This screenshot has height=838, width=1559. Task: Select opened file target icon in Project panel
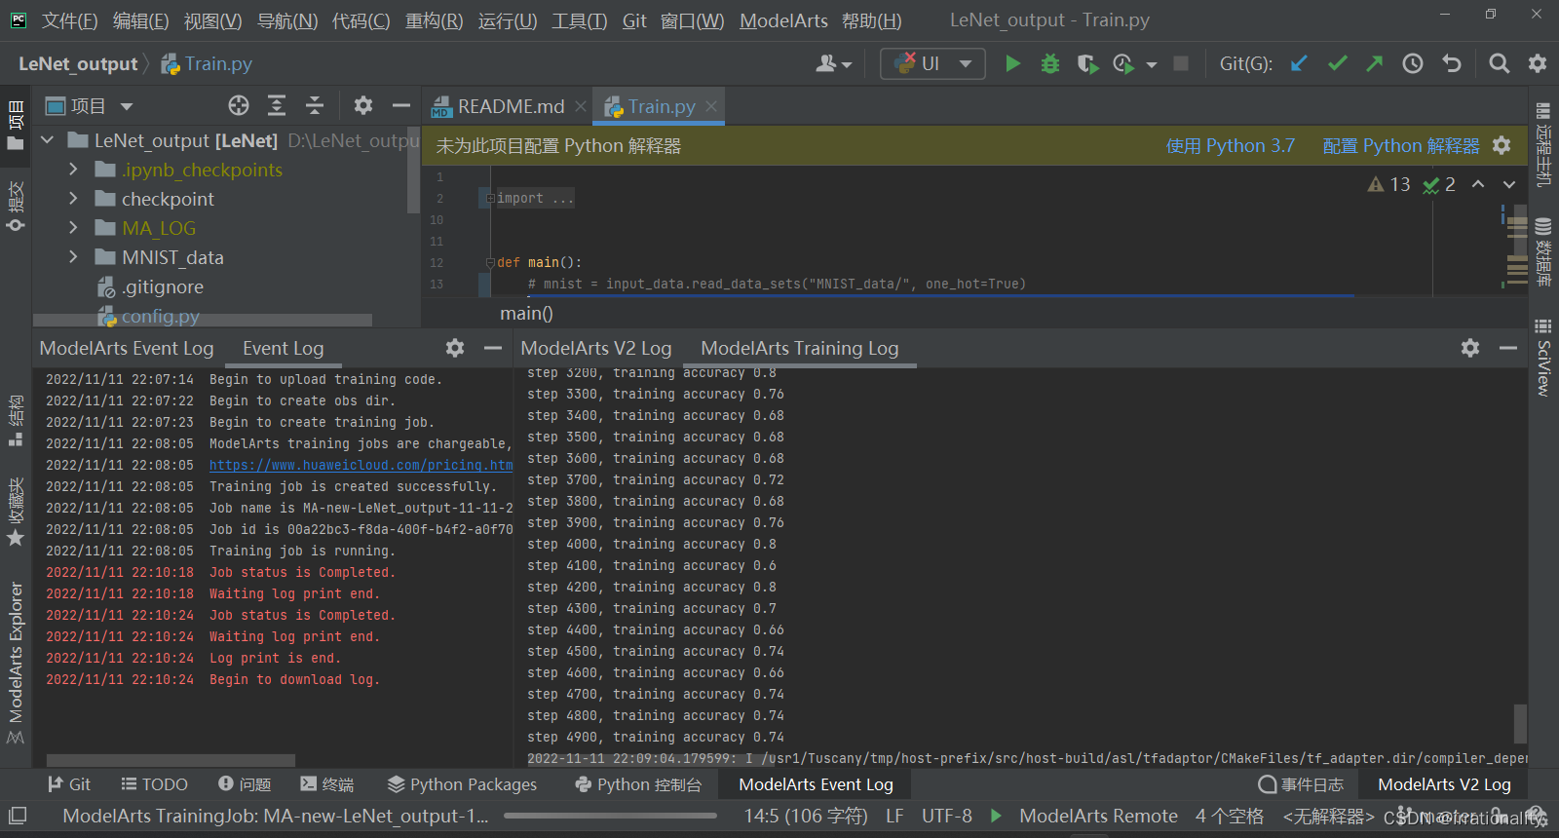tap(239, 105)
